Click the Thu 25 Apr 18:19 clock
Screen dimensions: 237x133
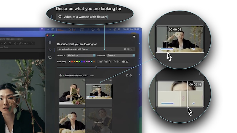coord(131,29)
